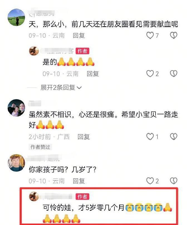Open the green field avatar profile
This screenshot has width=187, height=225.
point(16,17)
